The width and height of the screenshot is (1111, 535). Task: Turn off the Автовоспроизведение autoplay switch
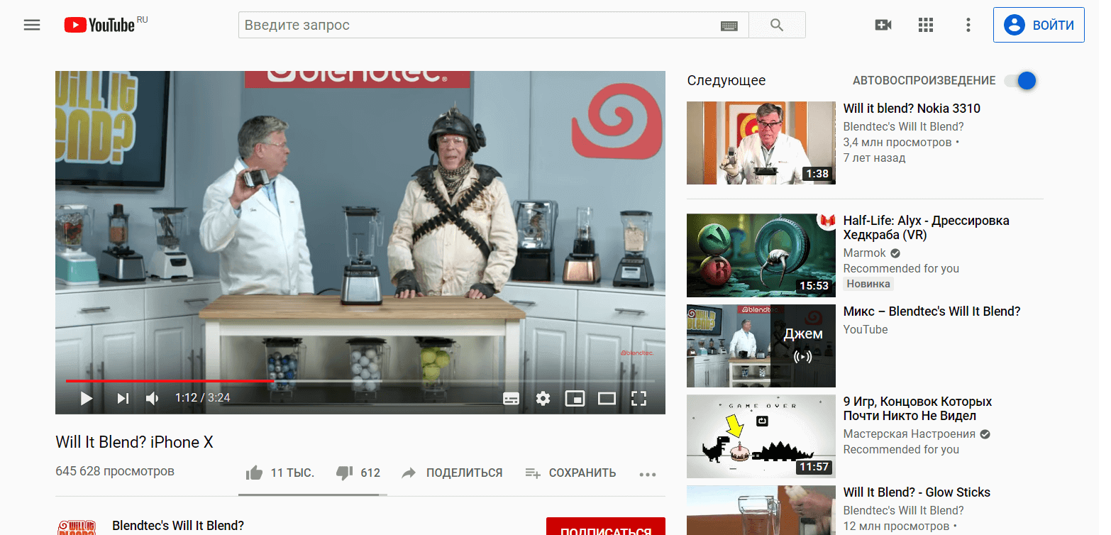(x=1021, y=81)
